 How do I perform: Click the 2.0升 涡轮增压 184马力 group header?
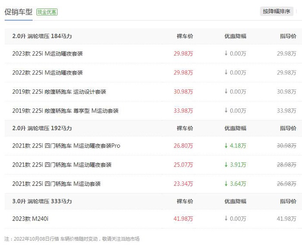(42, 36)
